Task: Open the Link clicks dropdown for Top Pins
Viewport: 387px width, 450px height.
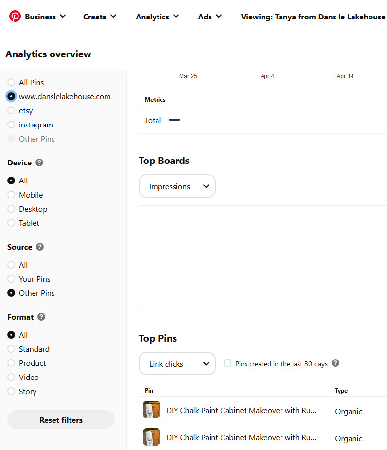Action: tap(177, 363)
